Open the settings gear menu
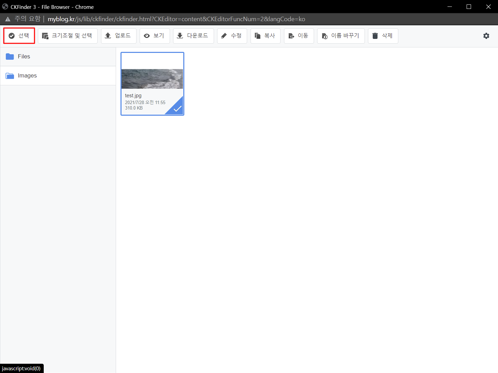The width and height of the screenshot is (498, 373). point(486,36)
